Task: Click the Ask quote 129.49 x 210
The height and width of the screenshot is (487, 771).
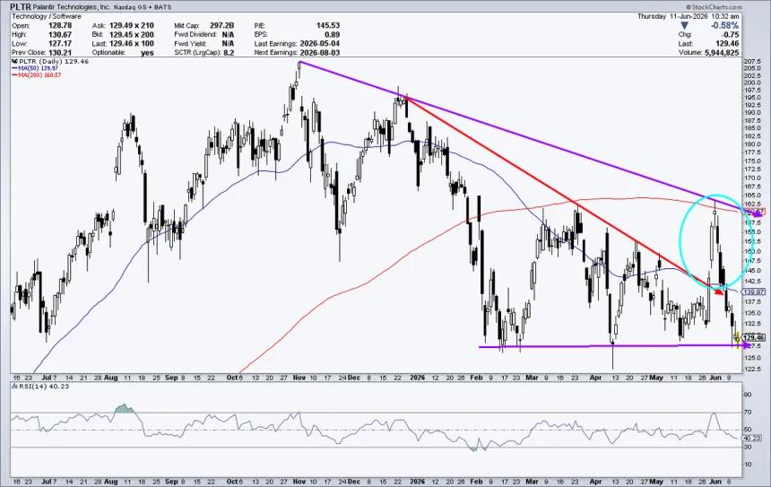Action: coord(131,25)
